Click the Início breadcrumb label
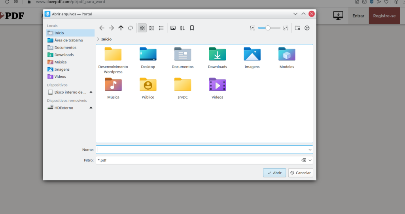 (106, 39)
